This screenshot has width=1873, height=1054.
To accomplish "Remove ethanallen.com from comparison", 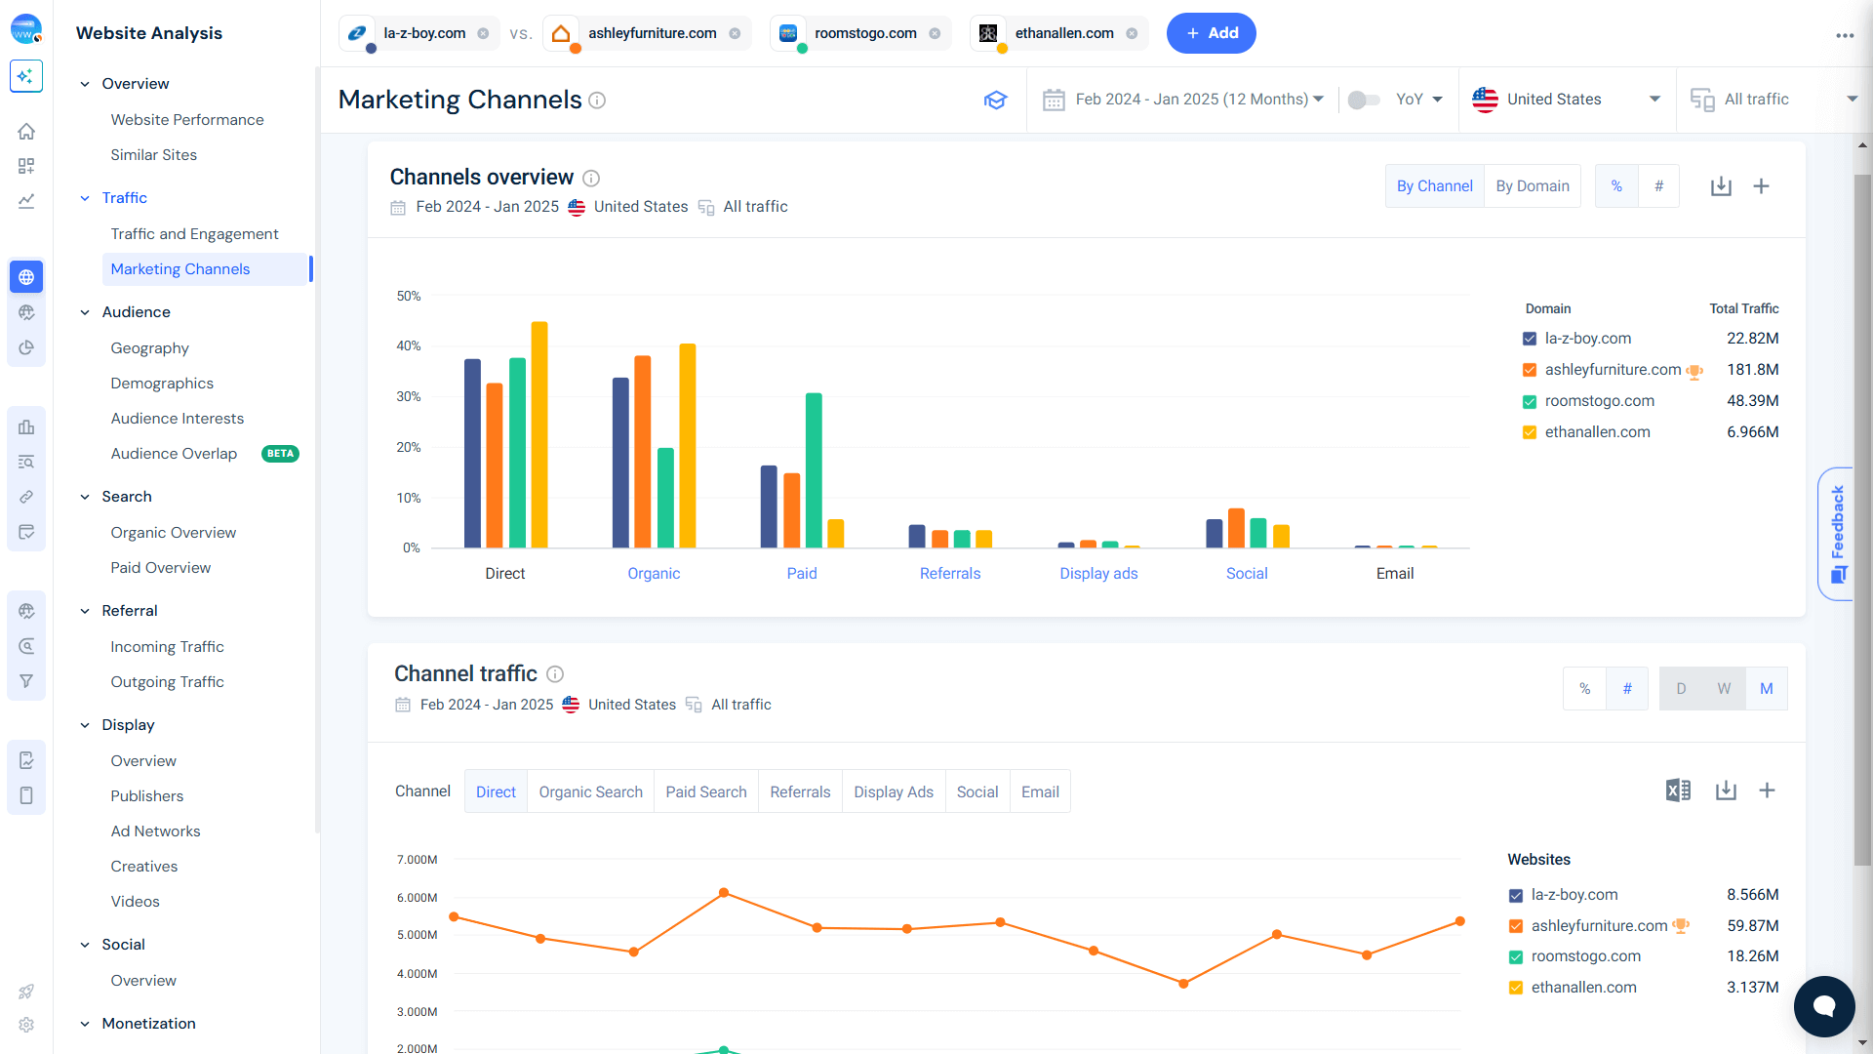I will (1132, 33).
